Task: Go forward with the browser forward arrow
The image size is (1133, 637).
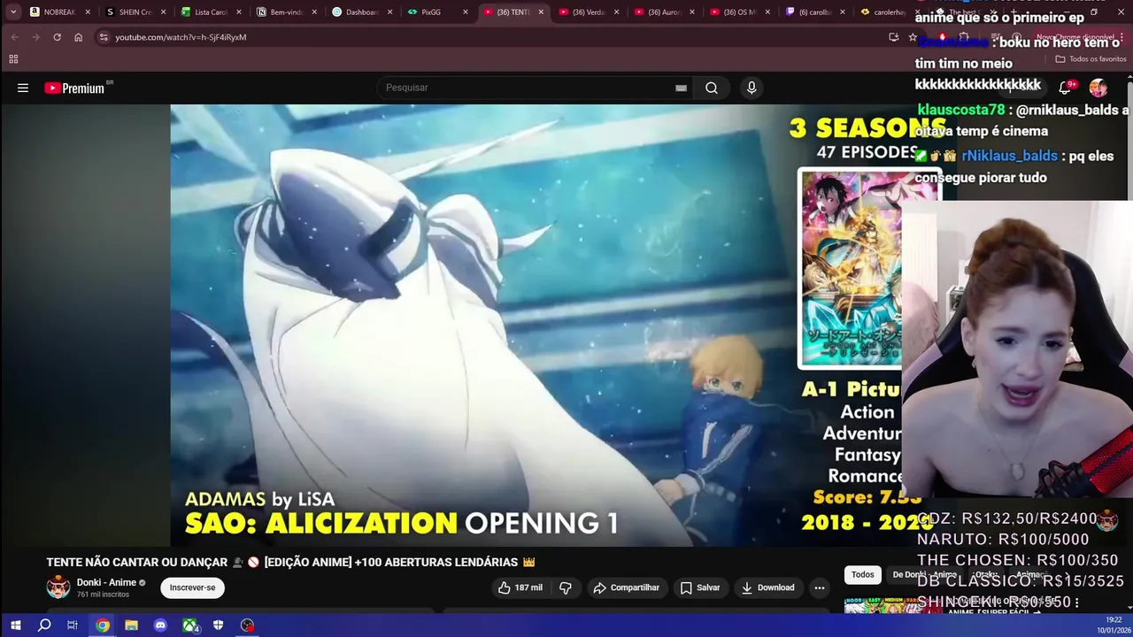Action: pos(35,37)
